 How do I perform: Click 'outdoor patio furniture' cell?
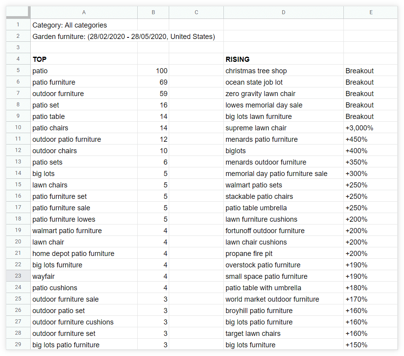pos(84,139)
